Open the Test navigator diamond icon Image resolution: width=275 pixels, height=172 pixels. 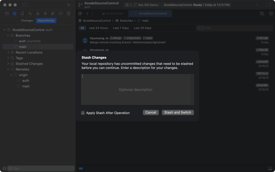(x=45, y=14)
